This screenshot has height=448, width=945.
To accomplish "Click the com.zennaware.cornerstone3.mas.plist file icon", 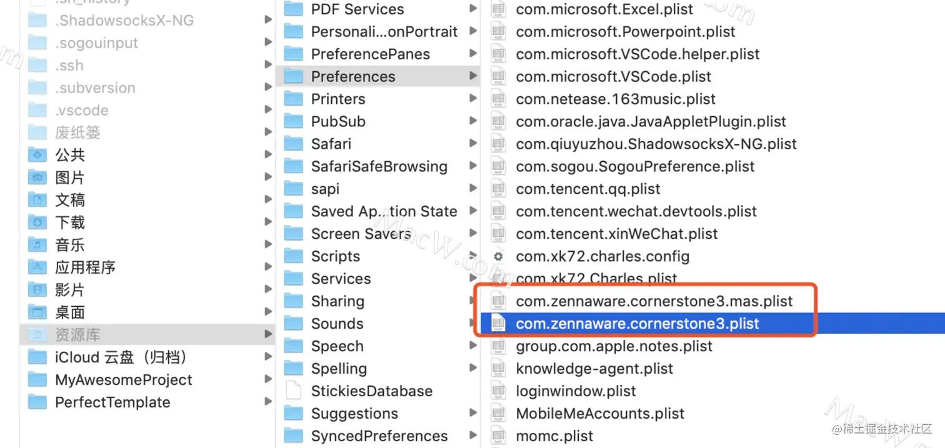I will (x=498, y=302).
